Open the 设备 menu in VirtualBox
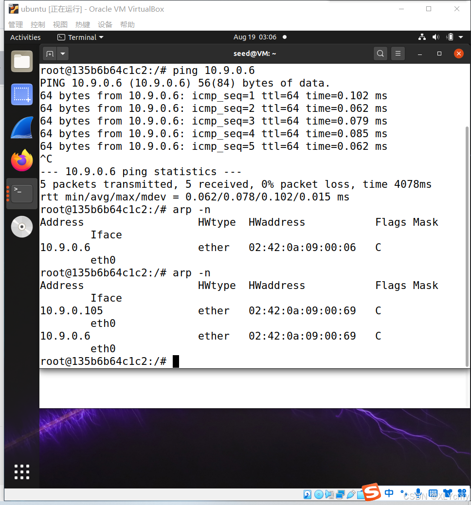The width and height of the screenshot is (471, 505). click(x=105, y=25)
